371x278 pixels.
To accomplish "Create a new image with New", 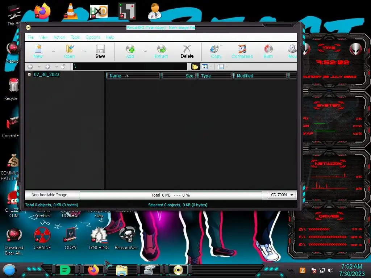I will pos(38,51).
